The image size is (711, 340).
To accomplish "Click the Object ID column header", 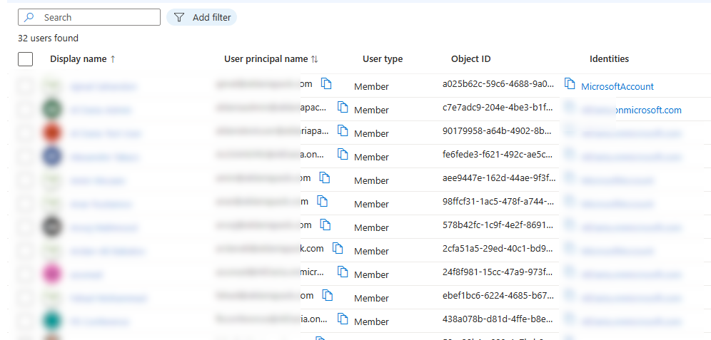I will [x=470, y=59].
